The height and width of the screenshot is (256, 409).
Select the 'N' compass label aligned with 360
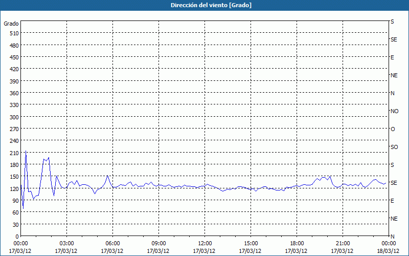[x=393, y=93]
